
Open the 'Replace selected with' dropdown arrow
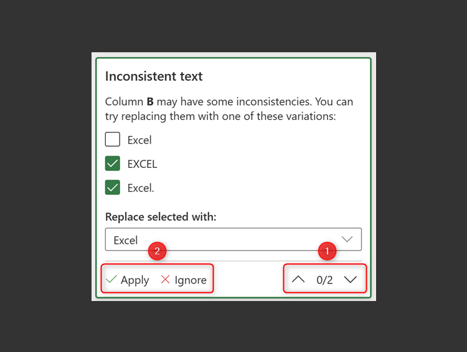pos(347,239)
